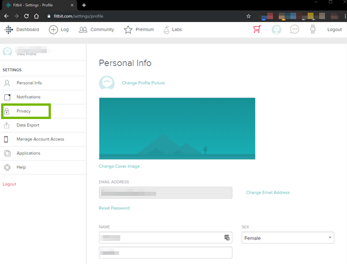Close the Fitbit Settings tab
This screenshot has width=347, height=264.
tap(72, 5)
